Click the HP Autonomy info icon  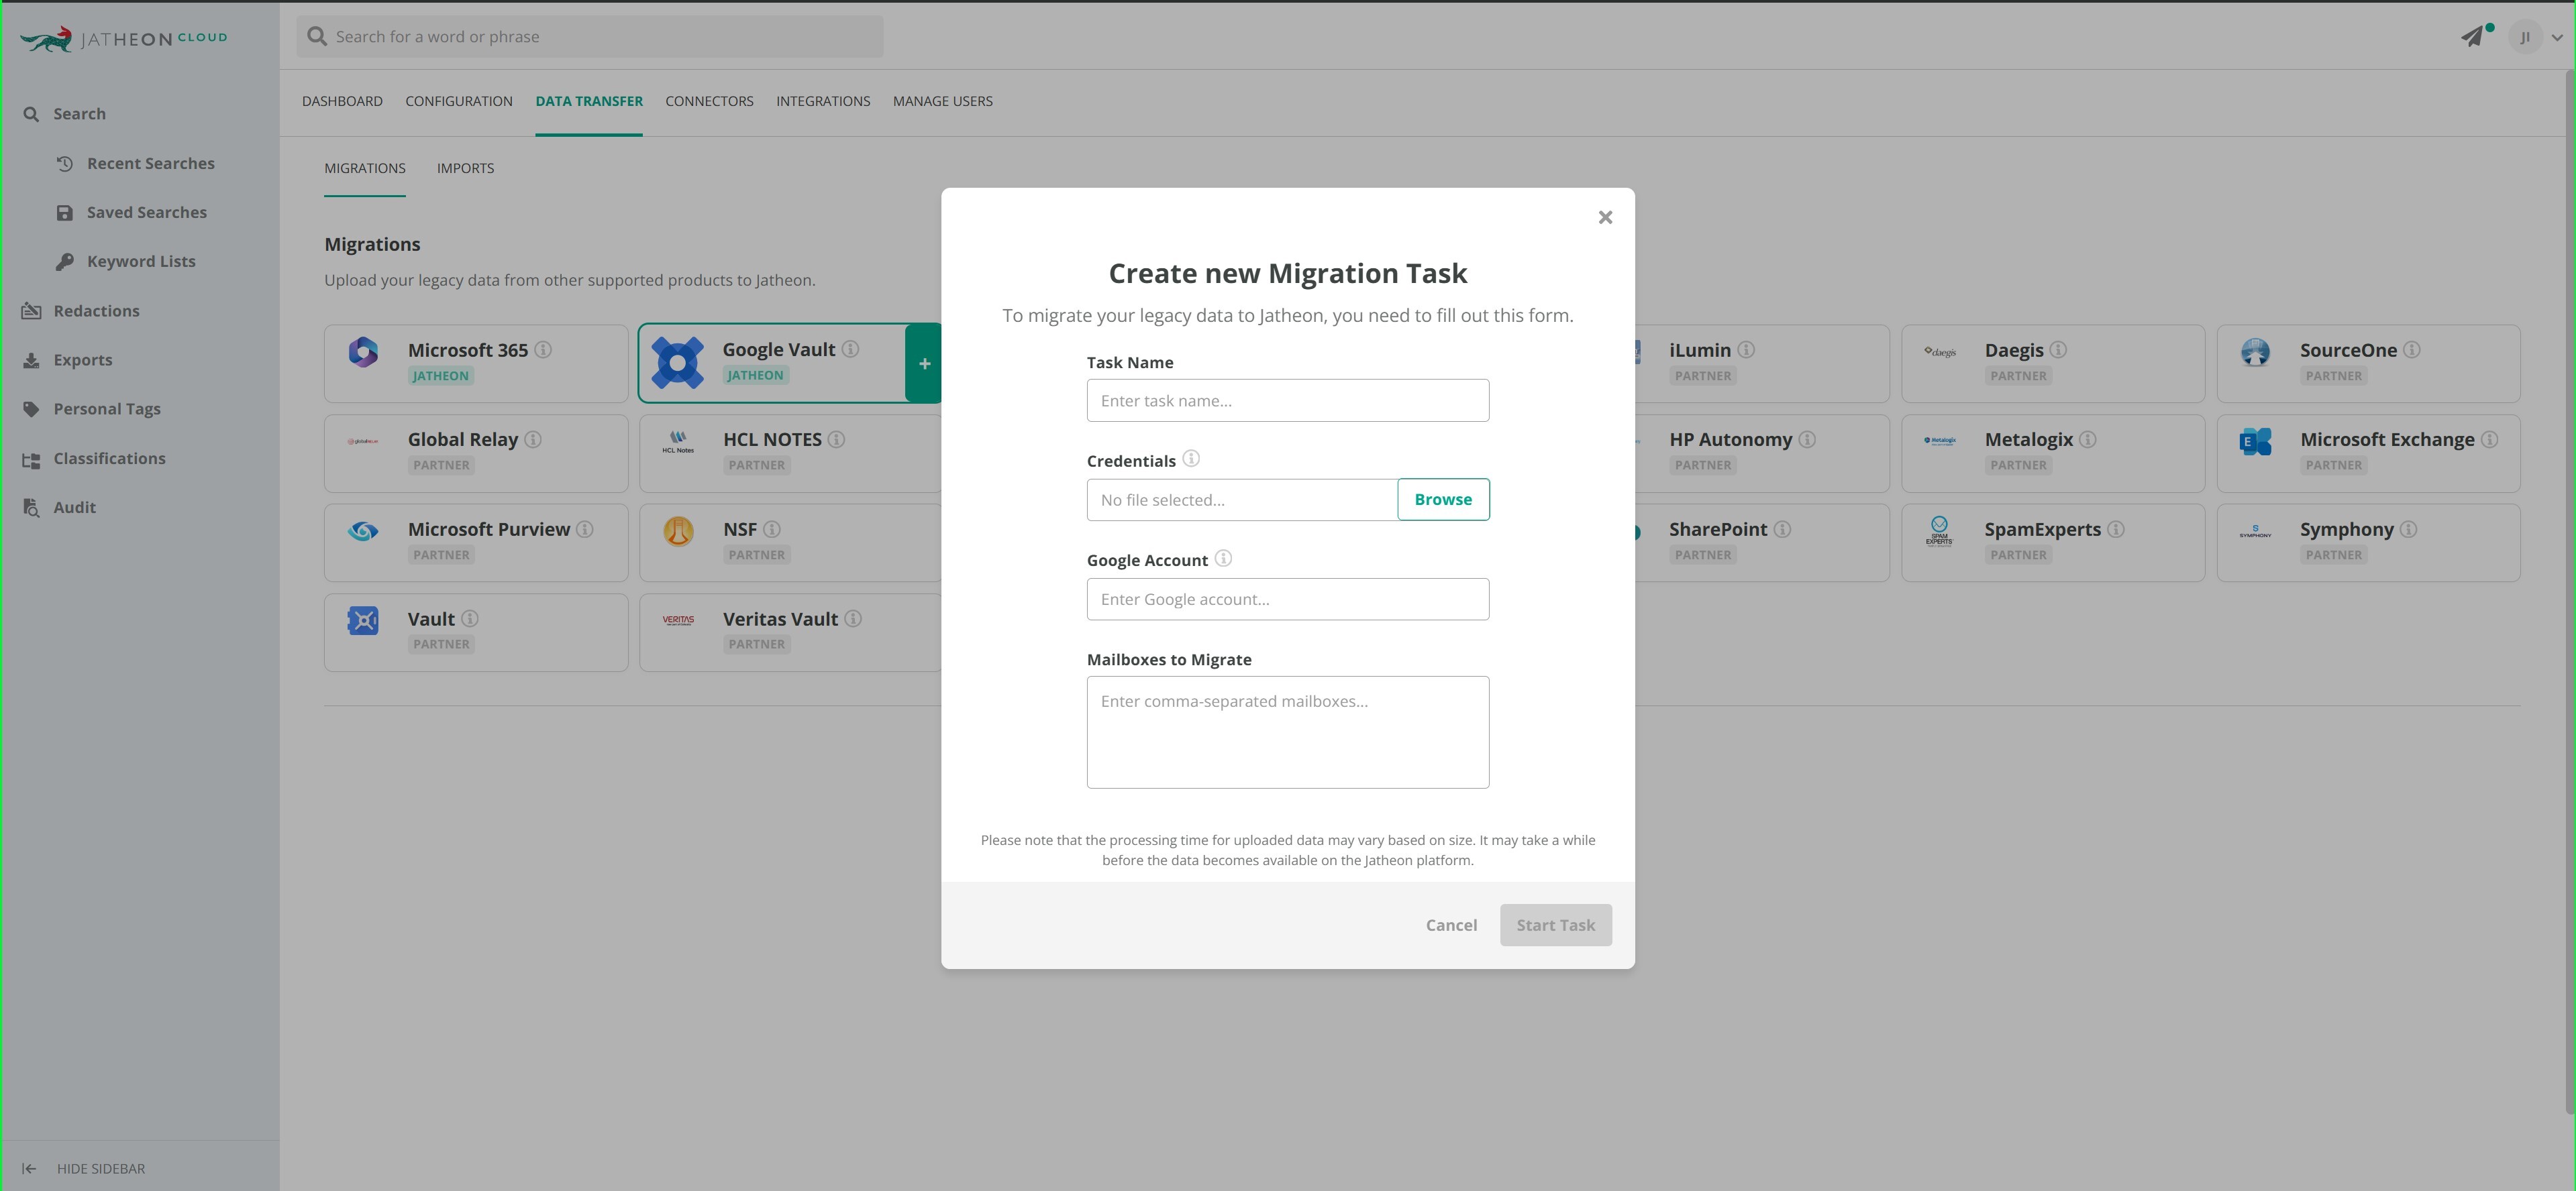click(1807, 440)
